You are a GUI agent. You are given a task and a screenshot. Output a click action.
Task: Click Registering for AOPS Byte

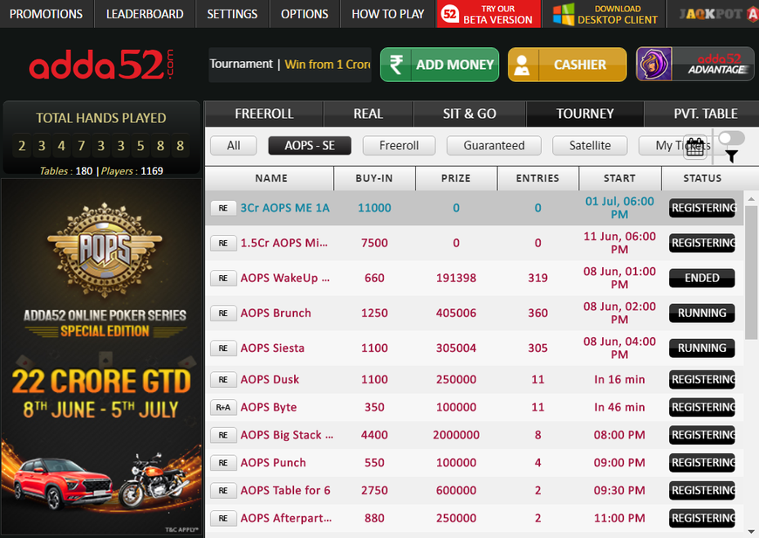[x=702, y=407]
